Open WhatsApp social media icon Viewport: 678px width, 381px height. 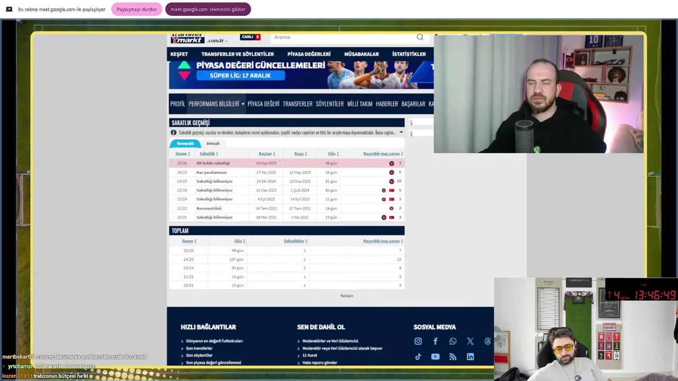[x=453, y=341]
